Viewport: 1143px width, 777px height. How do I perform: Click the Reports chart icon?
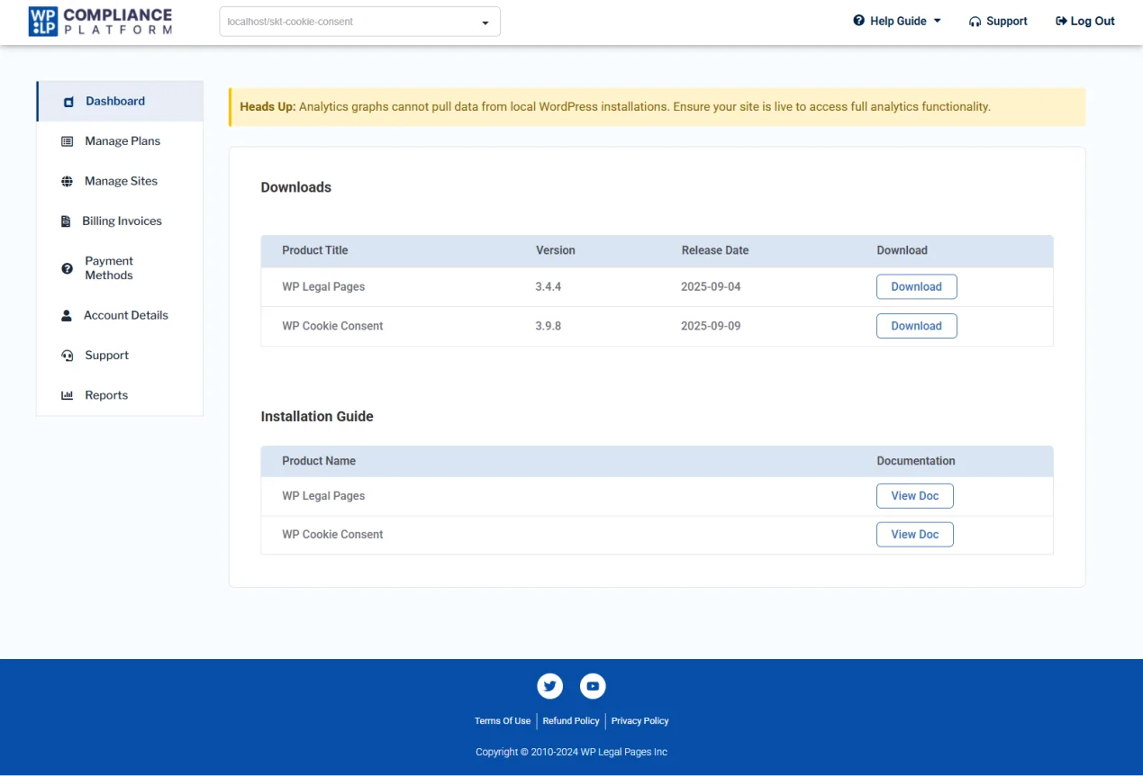click(67, 395)
